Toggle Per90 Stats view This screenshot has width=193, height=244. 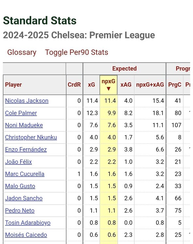(x=76, y=52)
